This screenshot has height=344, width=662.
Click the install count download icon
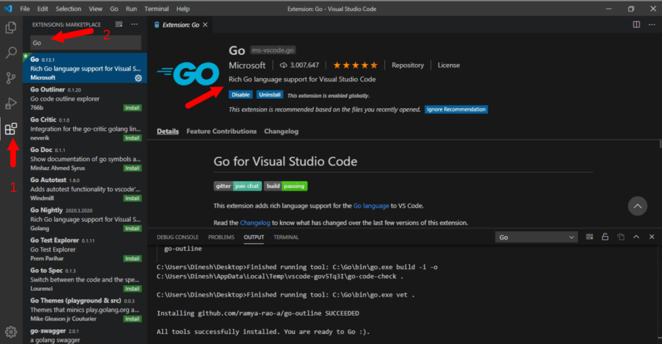click(x=283, y=65)
